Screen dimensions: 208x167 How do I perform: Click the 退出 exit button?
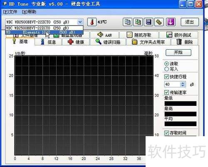coord(190,22)
